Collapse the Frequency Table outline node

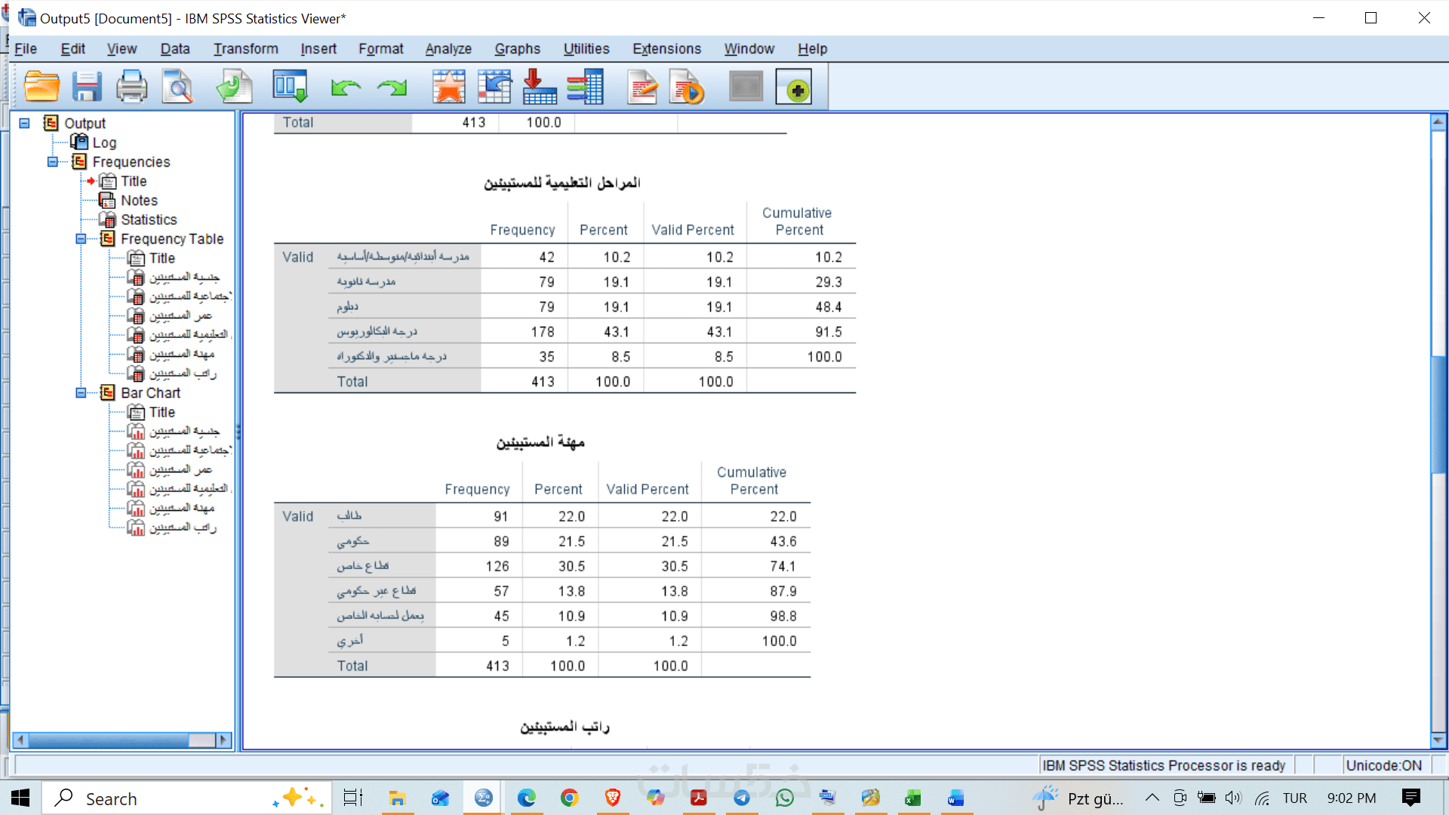(81, 238)
